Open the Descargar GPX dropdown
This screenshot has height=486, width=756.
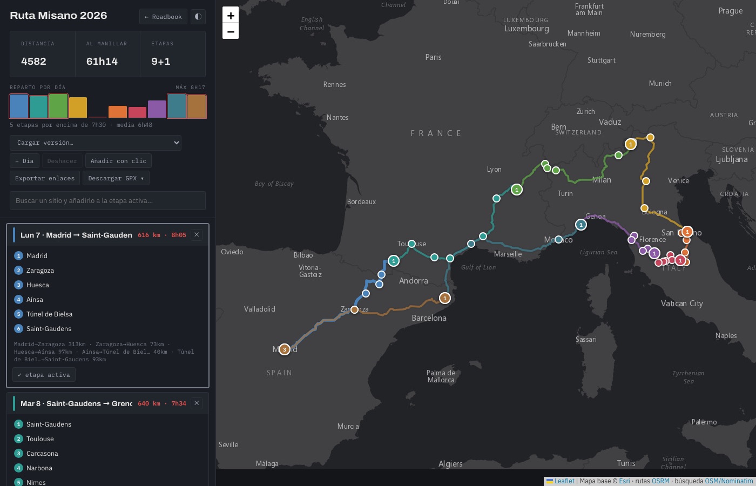[116, 178]
